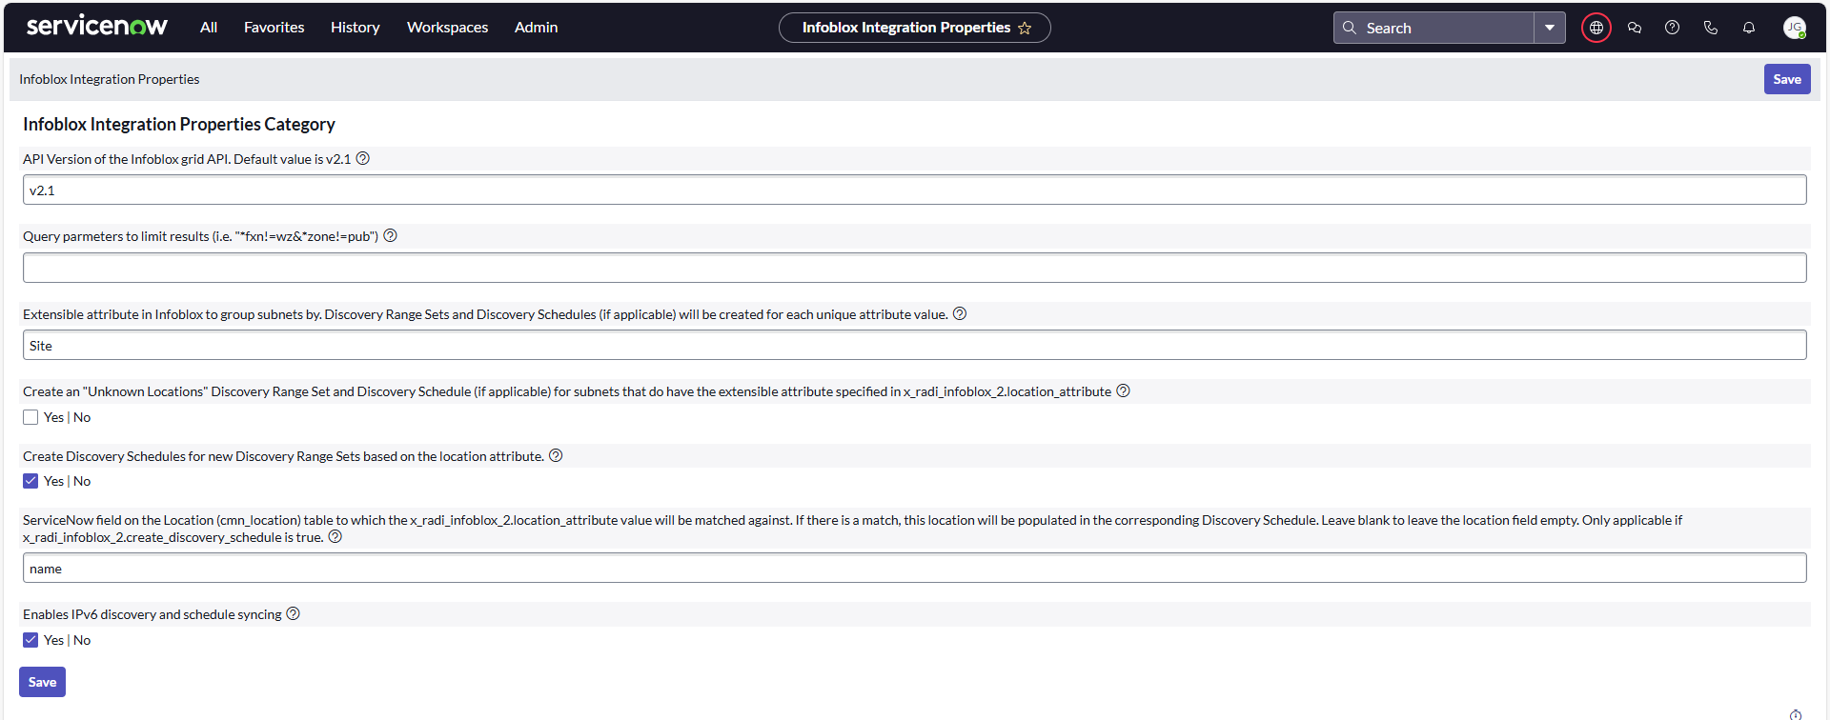This screenshot has width=1830, height=720.
Task: Click the Infoblox Integration Properties title pill
Action: click(x=915, y=28)
